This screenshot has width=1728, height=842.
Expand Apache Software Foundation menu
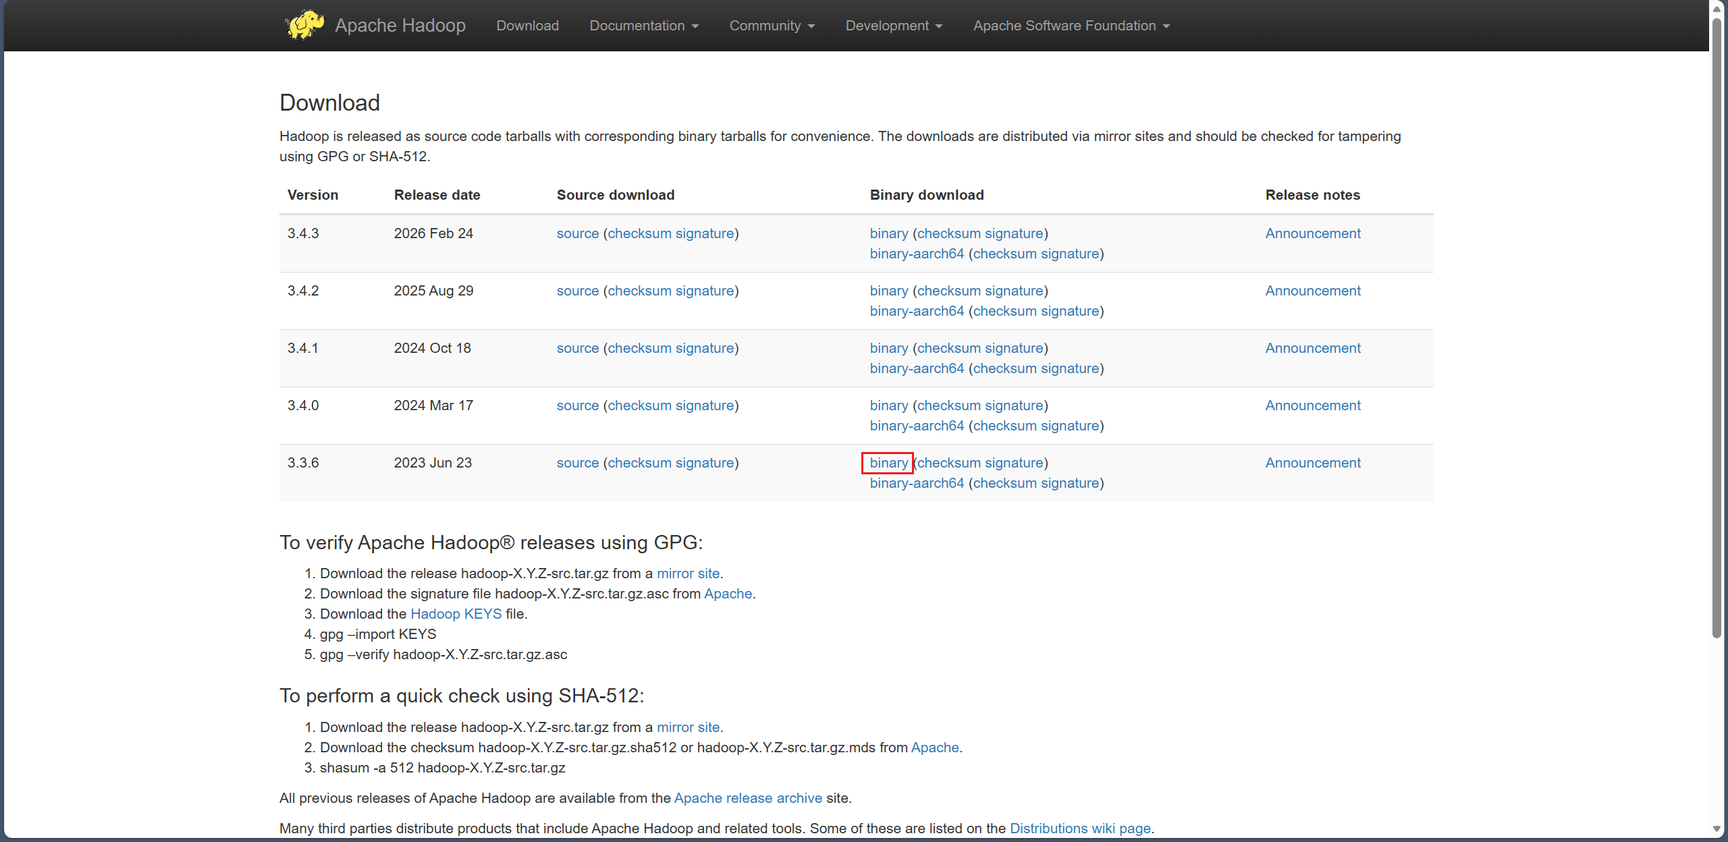coord(1071,26)
